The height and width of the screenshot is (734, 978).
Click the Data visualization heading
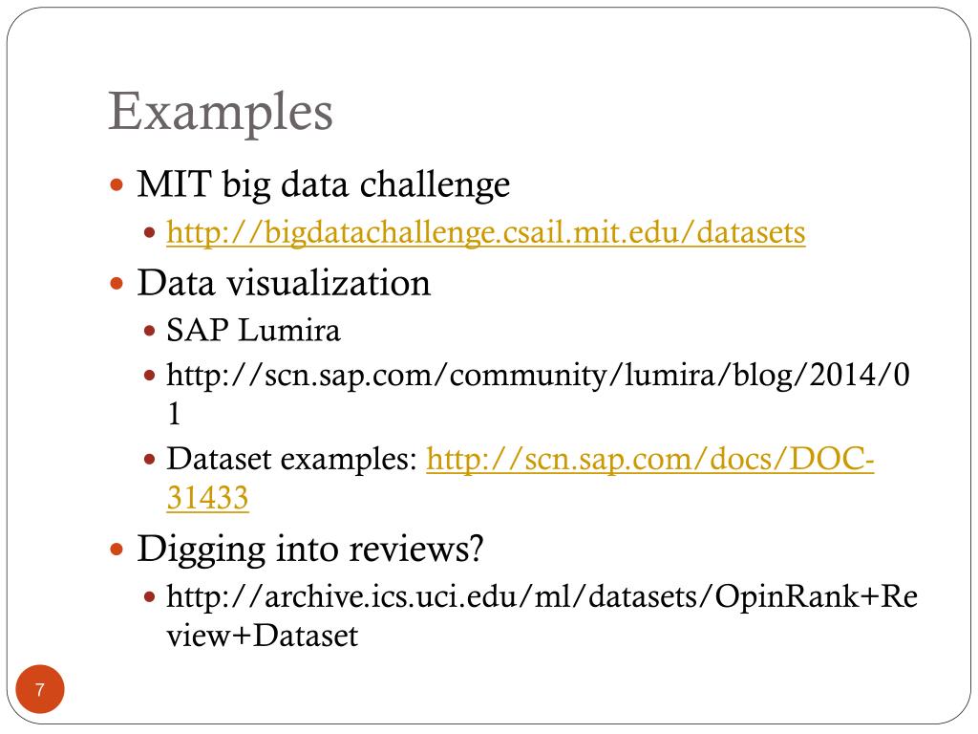coord(284,283)
